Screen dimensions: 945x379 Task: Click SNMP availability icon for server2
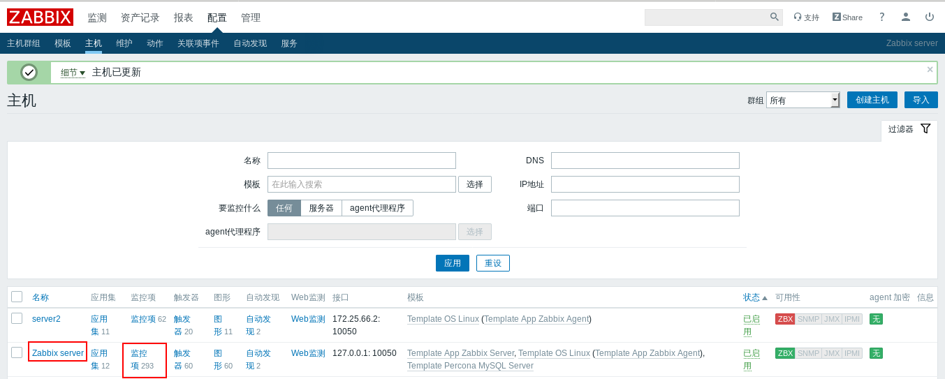pos(808,319)
